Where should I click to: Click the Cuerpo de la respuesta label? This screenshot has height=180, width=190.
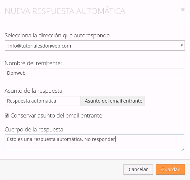click(34, 129)
